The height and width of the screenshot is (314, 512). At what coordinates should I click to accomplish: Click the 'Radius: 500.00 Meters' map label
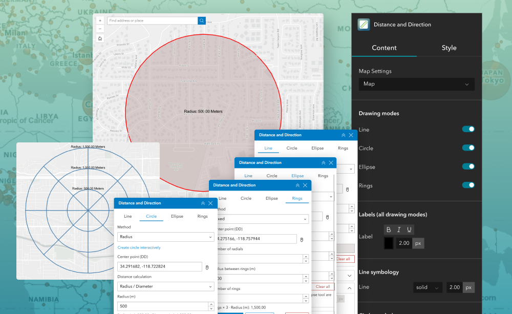tap(203, 112)
